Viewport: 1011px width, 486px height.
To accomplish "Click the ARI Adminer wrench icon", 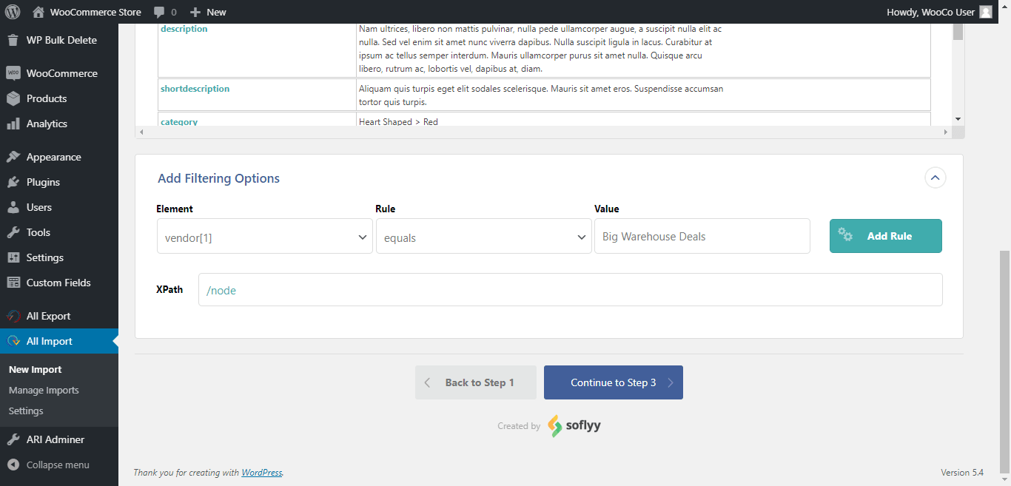I will 13,439.
